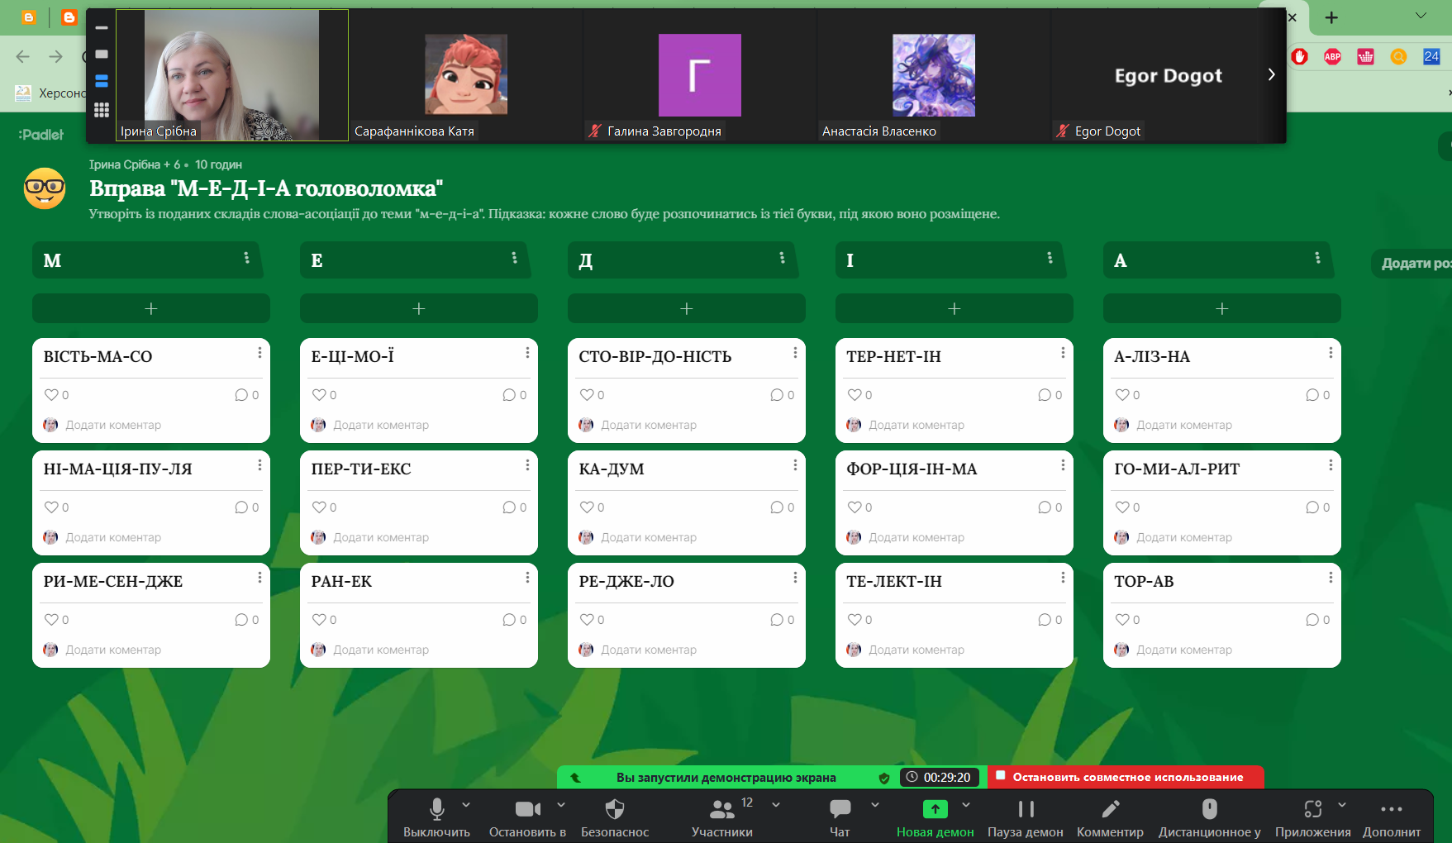The width and height of the screenshot is (1452, 843).
Task: Open Херсон bookmark in bookmarks bar
Action: pyautogui.click(x=51, y=93)
